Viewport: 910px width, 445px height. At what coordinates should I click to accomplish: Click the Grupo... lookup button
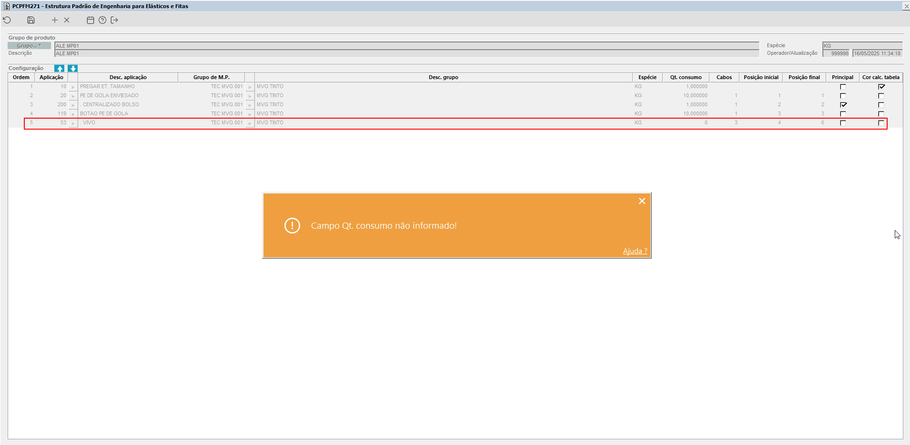coord(29,46)
